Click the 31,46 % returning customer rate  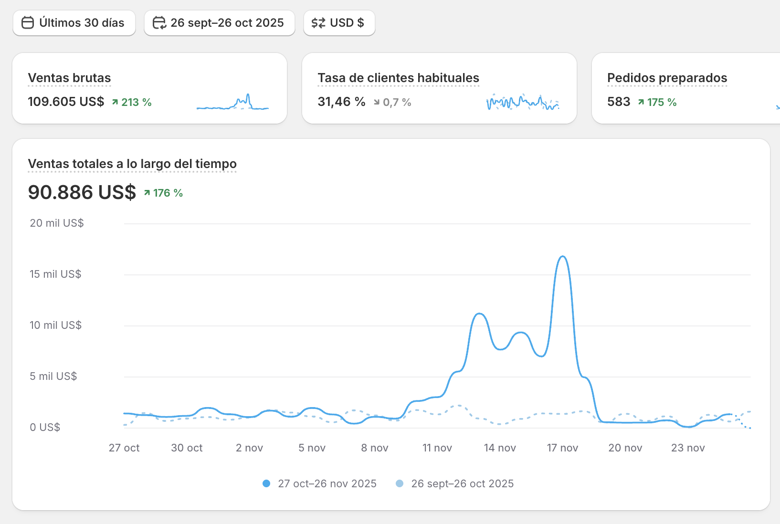point(341,102)
